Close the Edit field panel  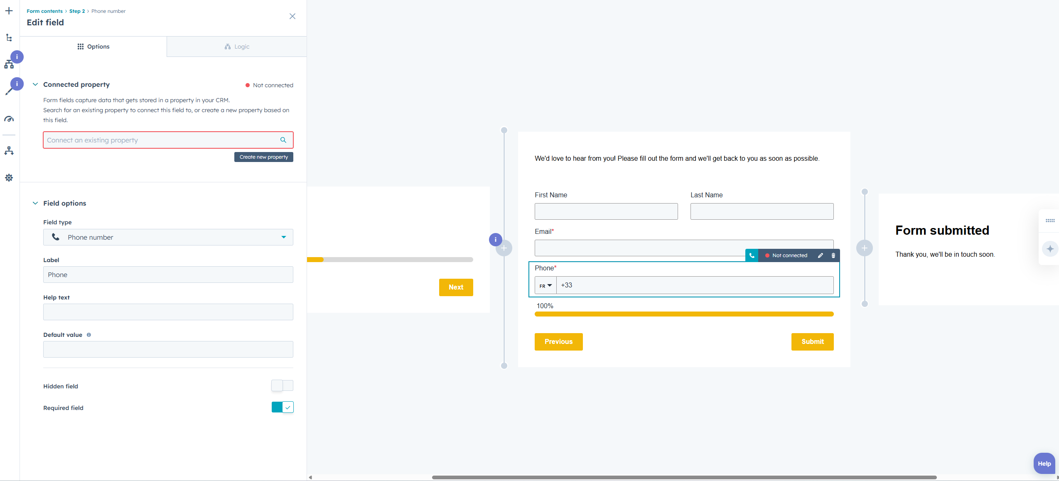(292, 16)
